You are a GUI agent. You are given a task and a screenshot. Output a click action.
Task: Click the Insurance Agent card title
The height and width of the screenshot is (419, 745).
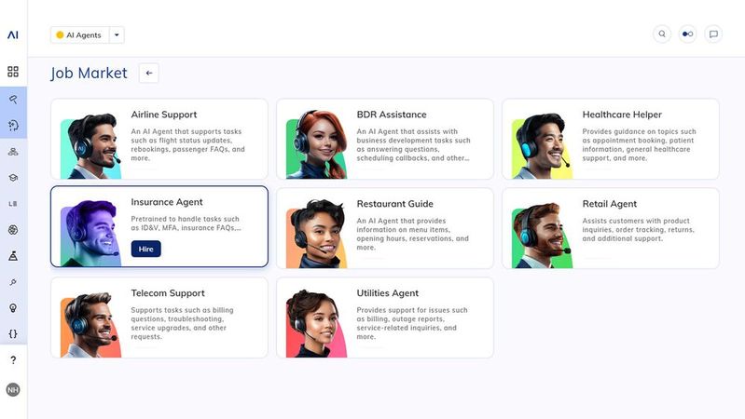(x=167, y=202)
